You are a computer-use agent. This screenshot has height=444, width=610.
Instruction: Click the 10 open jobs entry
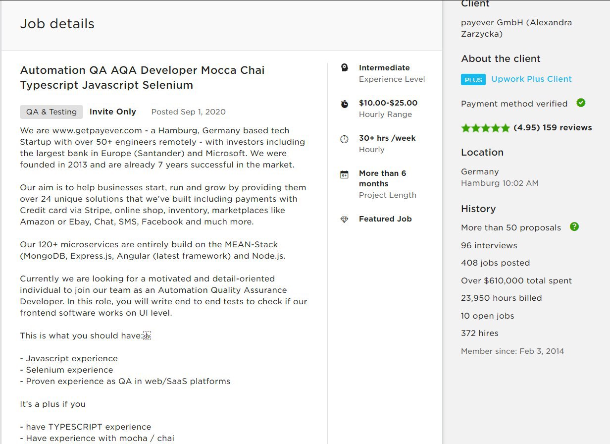[x=488, y=316]
